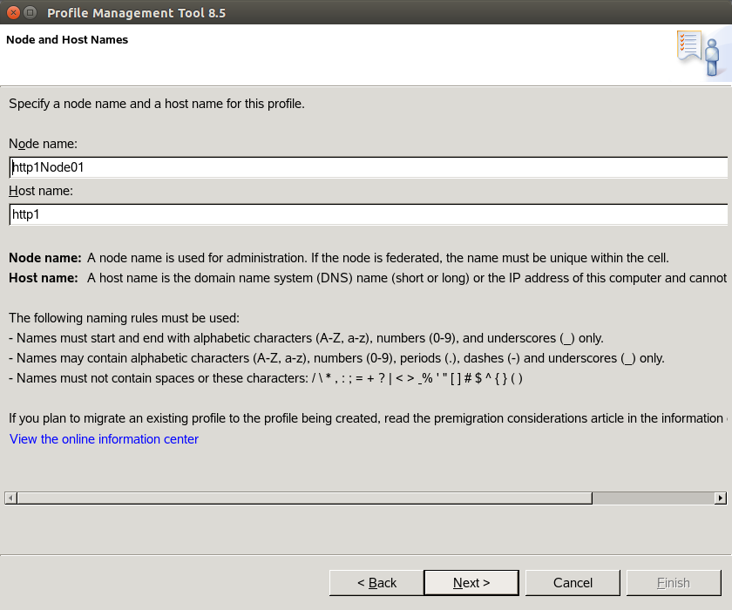Click the Host name input field
The image size is (732, 610).
pos(369,214)
